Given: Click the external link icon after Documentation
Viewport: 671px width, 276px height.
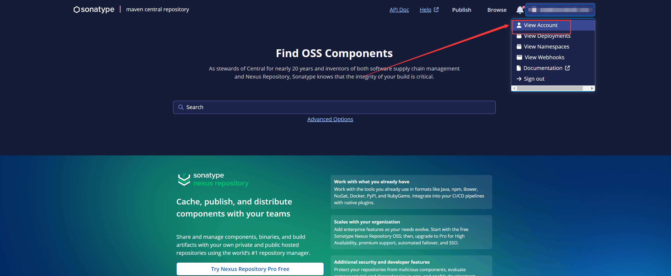Looking at the screenshot, I should click(568, 68).
